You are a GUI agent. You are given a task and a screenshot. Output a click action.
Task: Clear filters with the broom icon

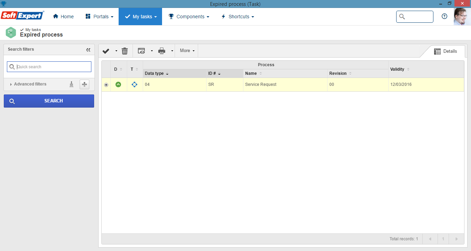click(71, 84)
